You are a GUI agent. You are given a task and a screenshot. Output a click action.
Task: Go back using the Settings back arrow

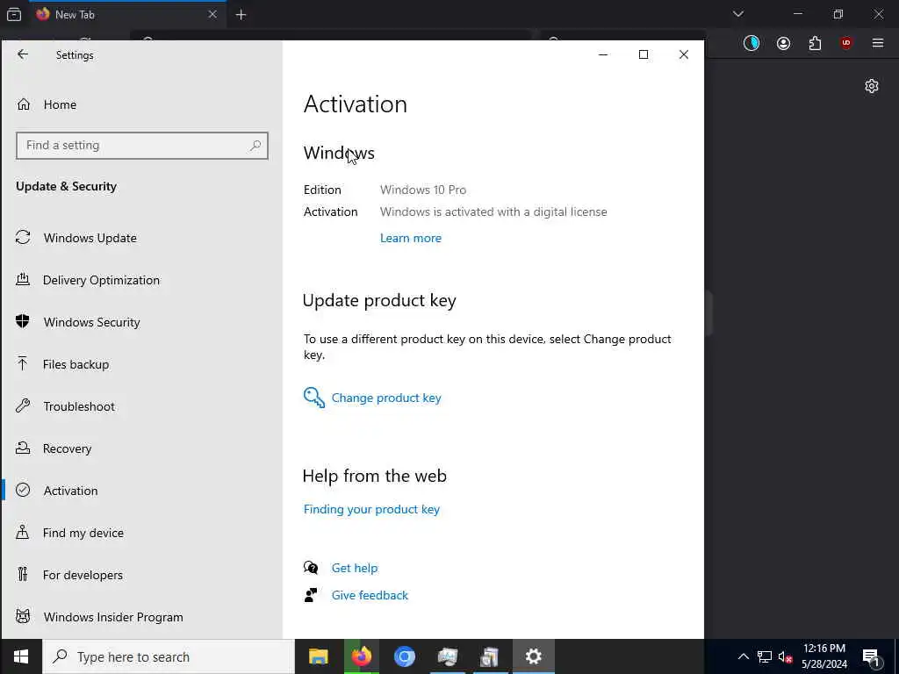tap(22, 54)
